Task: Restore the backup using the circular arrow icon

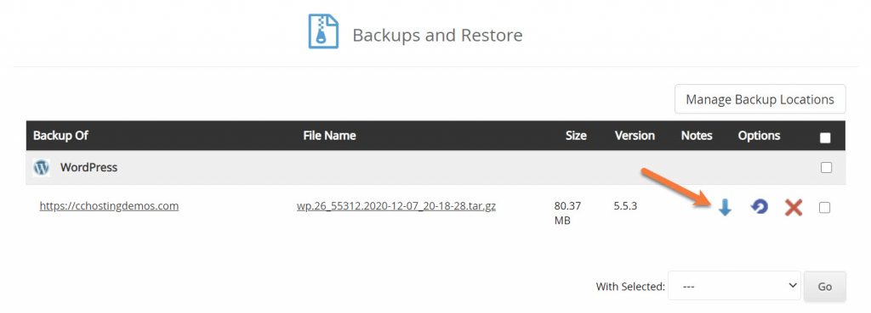Action: click(759, 207)
